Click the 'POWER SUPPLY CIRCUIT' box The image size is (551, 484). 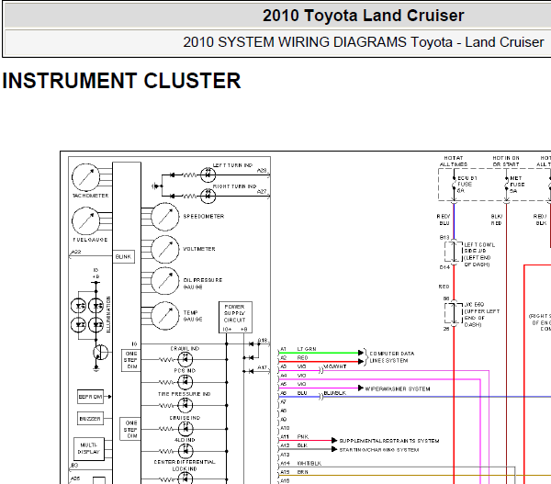(x=235, y=317)
